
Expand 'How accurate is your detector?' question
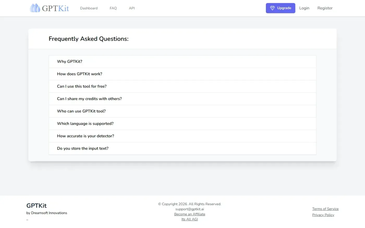182,136
